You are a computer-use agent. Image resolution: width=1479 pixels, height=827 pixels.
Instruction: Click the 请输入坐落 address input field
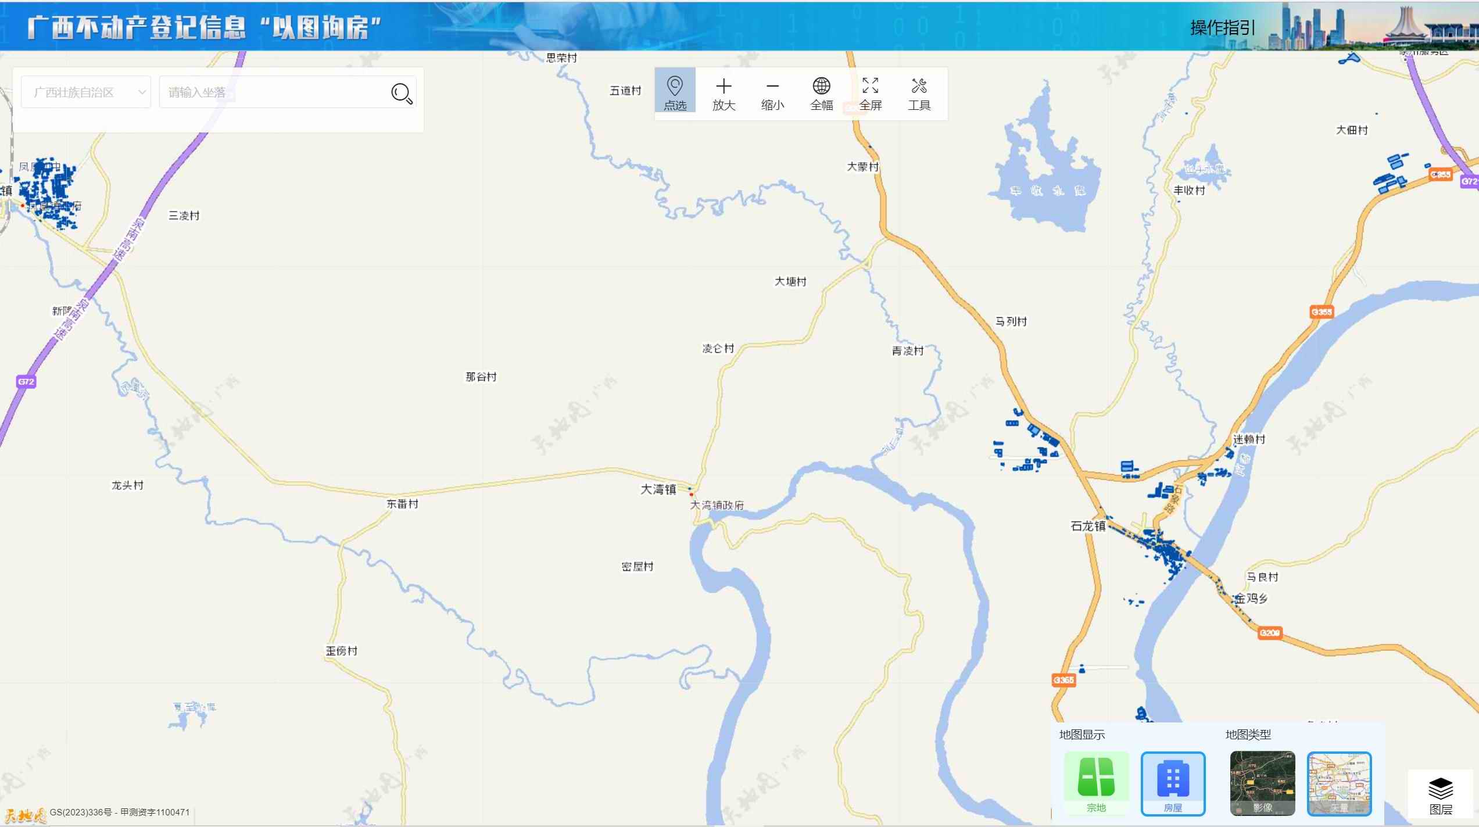pos(273,92)
